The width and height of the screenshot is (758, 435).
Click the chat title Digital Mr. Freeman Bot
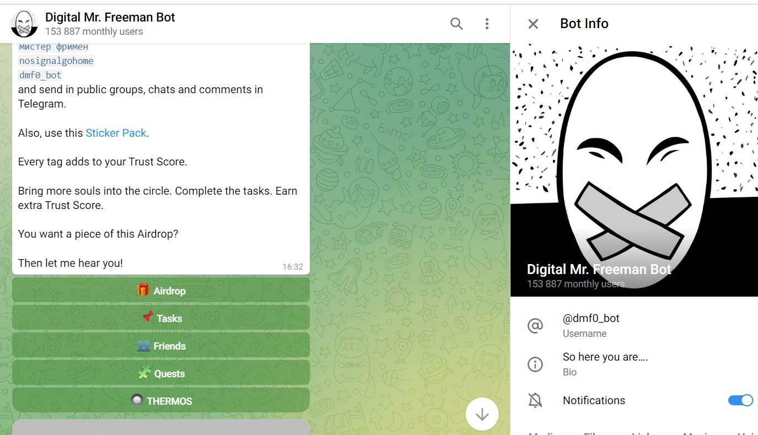point(110,17)
